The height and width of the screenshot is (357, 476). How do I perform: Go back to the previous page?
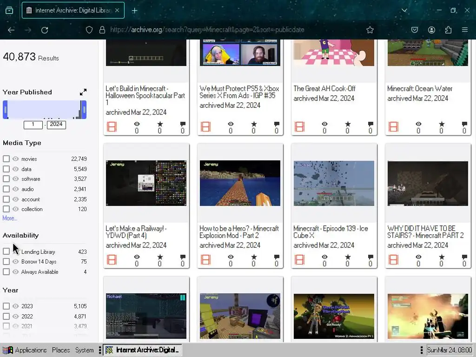point(11,30)
